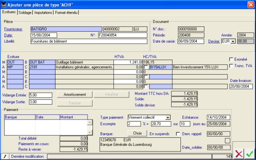Image resolution: width=256 pixels, height=160 pixels.
Task: Click the Devise link label
Action: click(x=214, y=41)
